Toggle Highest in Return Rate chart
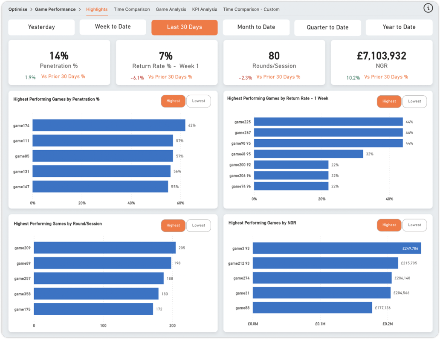Image resolution: width=440 pixels, height=339 pixels. [389, 101]
